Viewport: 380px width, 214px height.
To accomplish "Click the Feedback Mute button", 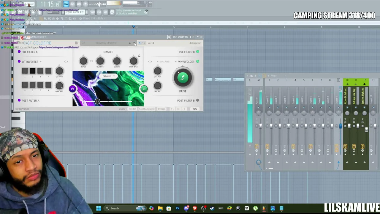I will [147, 109].
